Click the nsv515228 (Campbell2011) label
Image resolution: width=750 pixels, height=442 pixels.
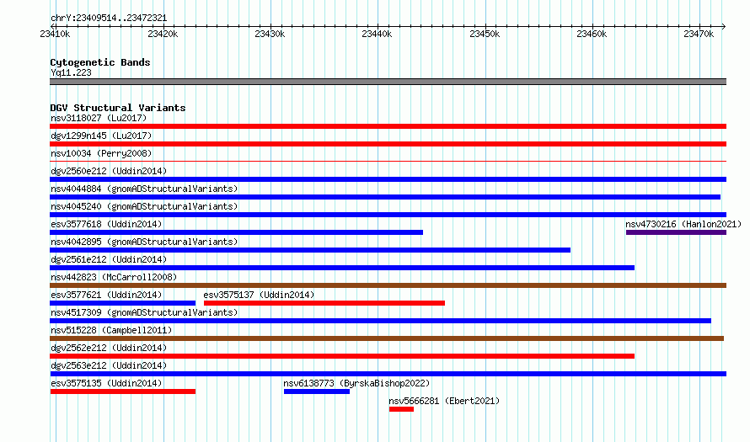[x=111, y=330]
